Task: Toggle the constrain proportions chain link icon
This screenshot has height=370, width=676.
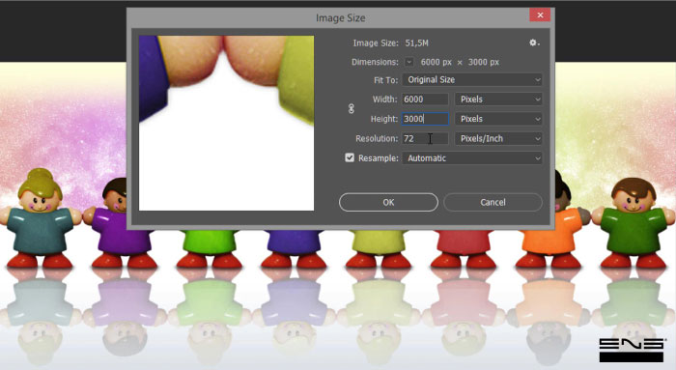Action: point(351,108)
